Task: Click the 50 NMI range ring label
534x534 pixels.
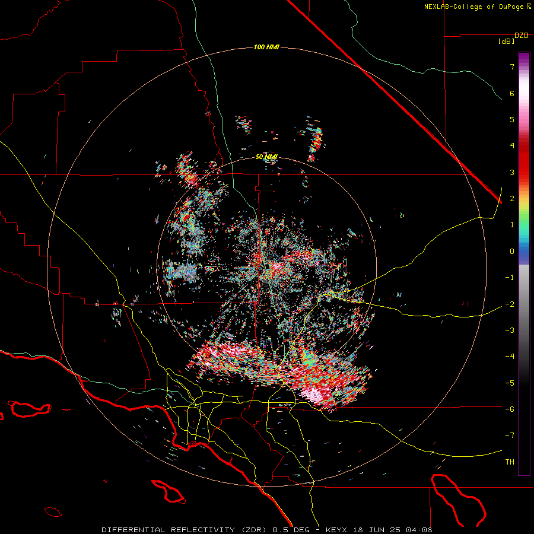Action: [266, 157]
